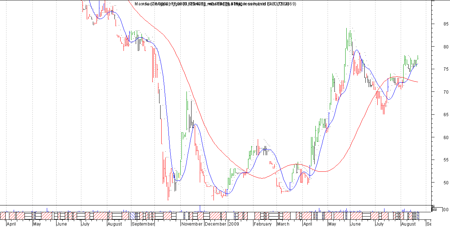Click the overlapping chart title text at the top

click(216, 4)
